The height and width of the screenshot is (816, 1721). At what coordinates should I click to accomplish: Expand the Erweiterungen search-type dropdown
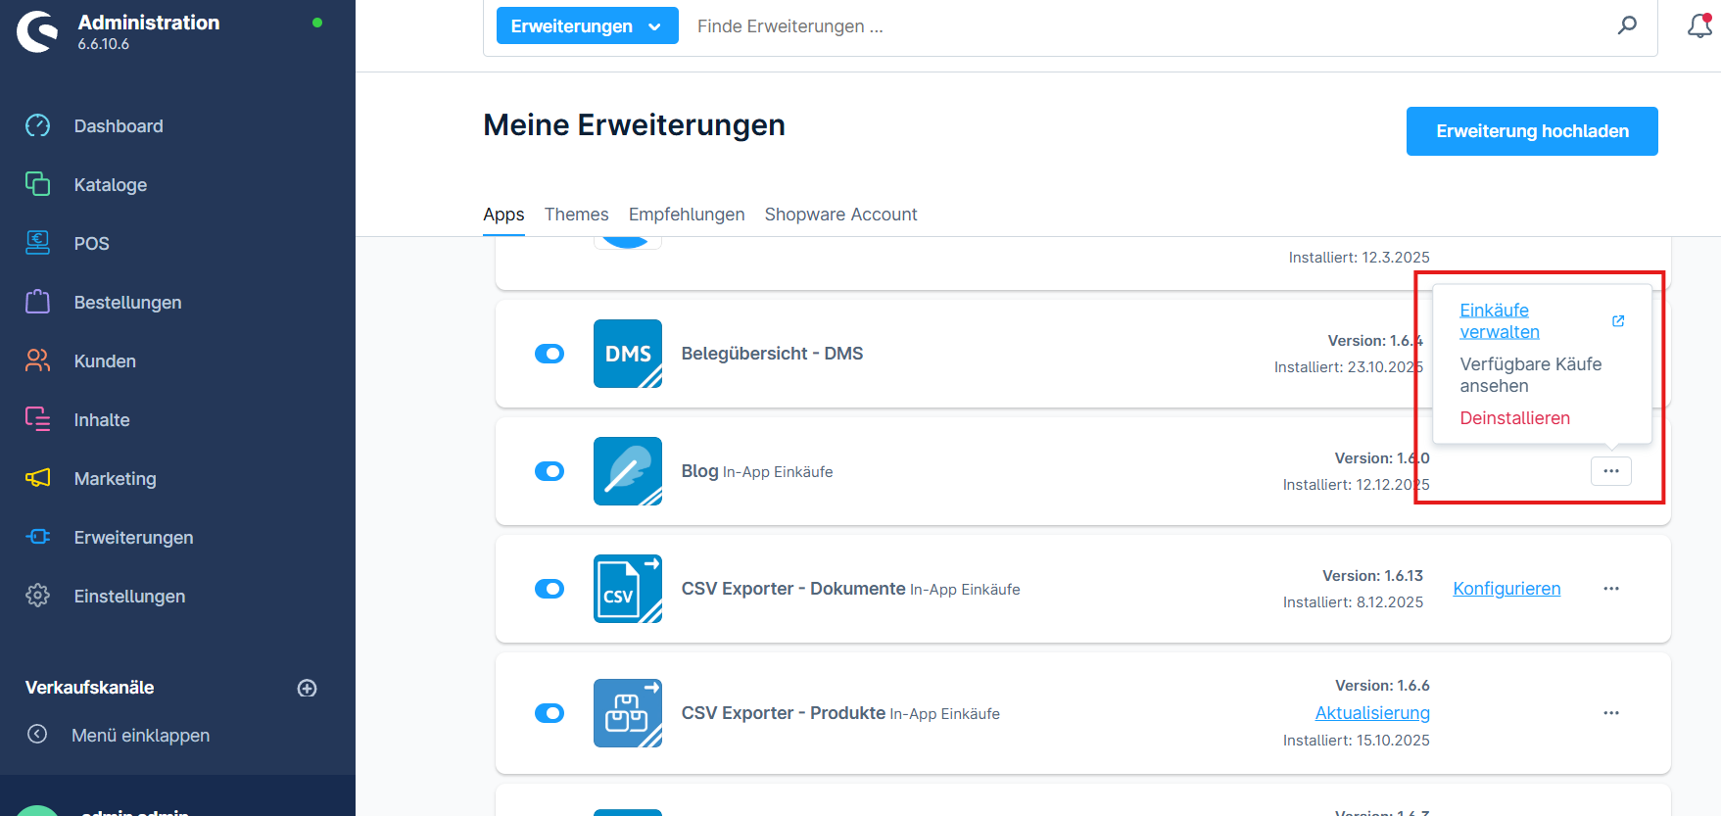pyautogui.click(x=587, y=26)
